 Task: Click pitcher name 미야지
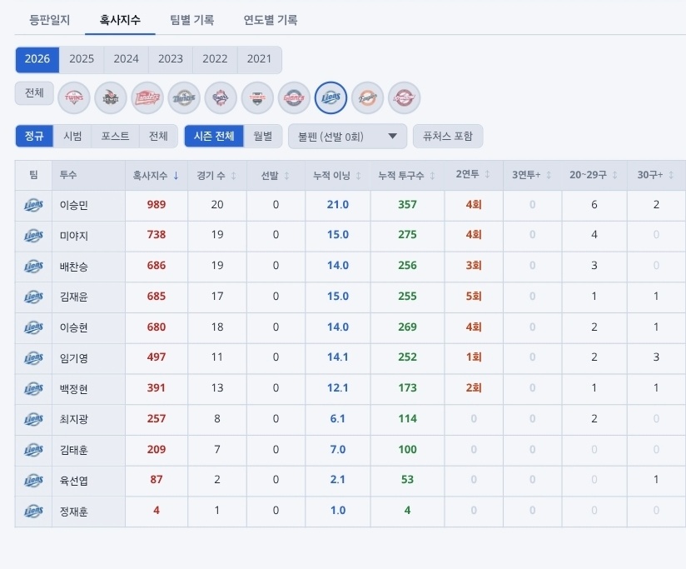[x=74, y=236]
